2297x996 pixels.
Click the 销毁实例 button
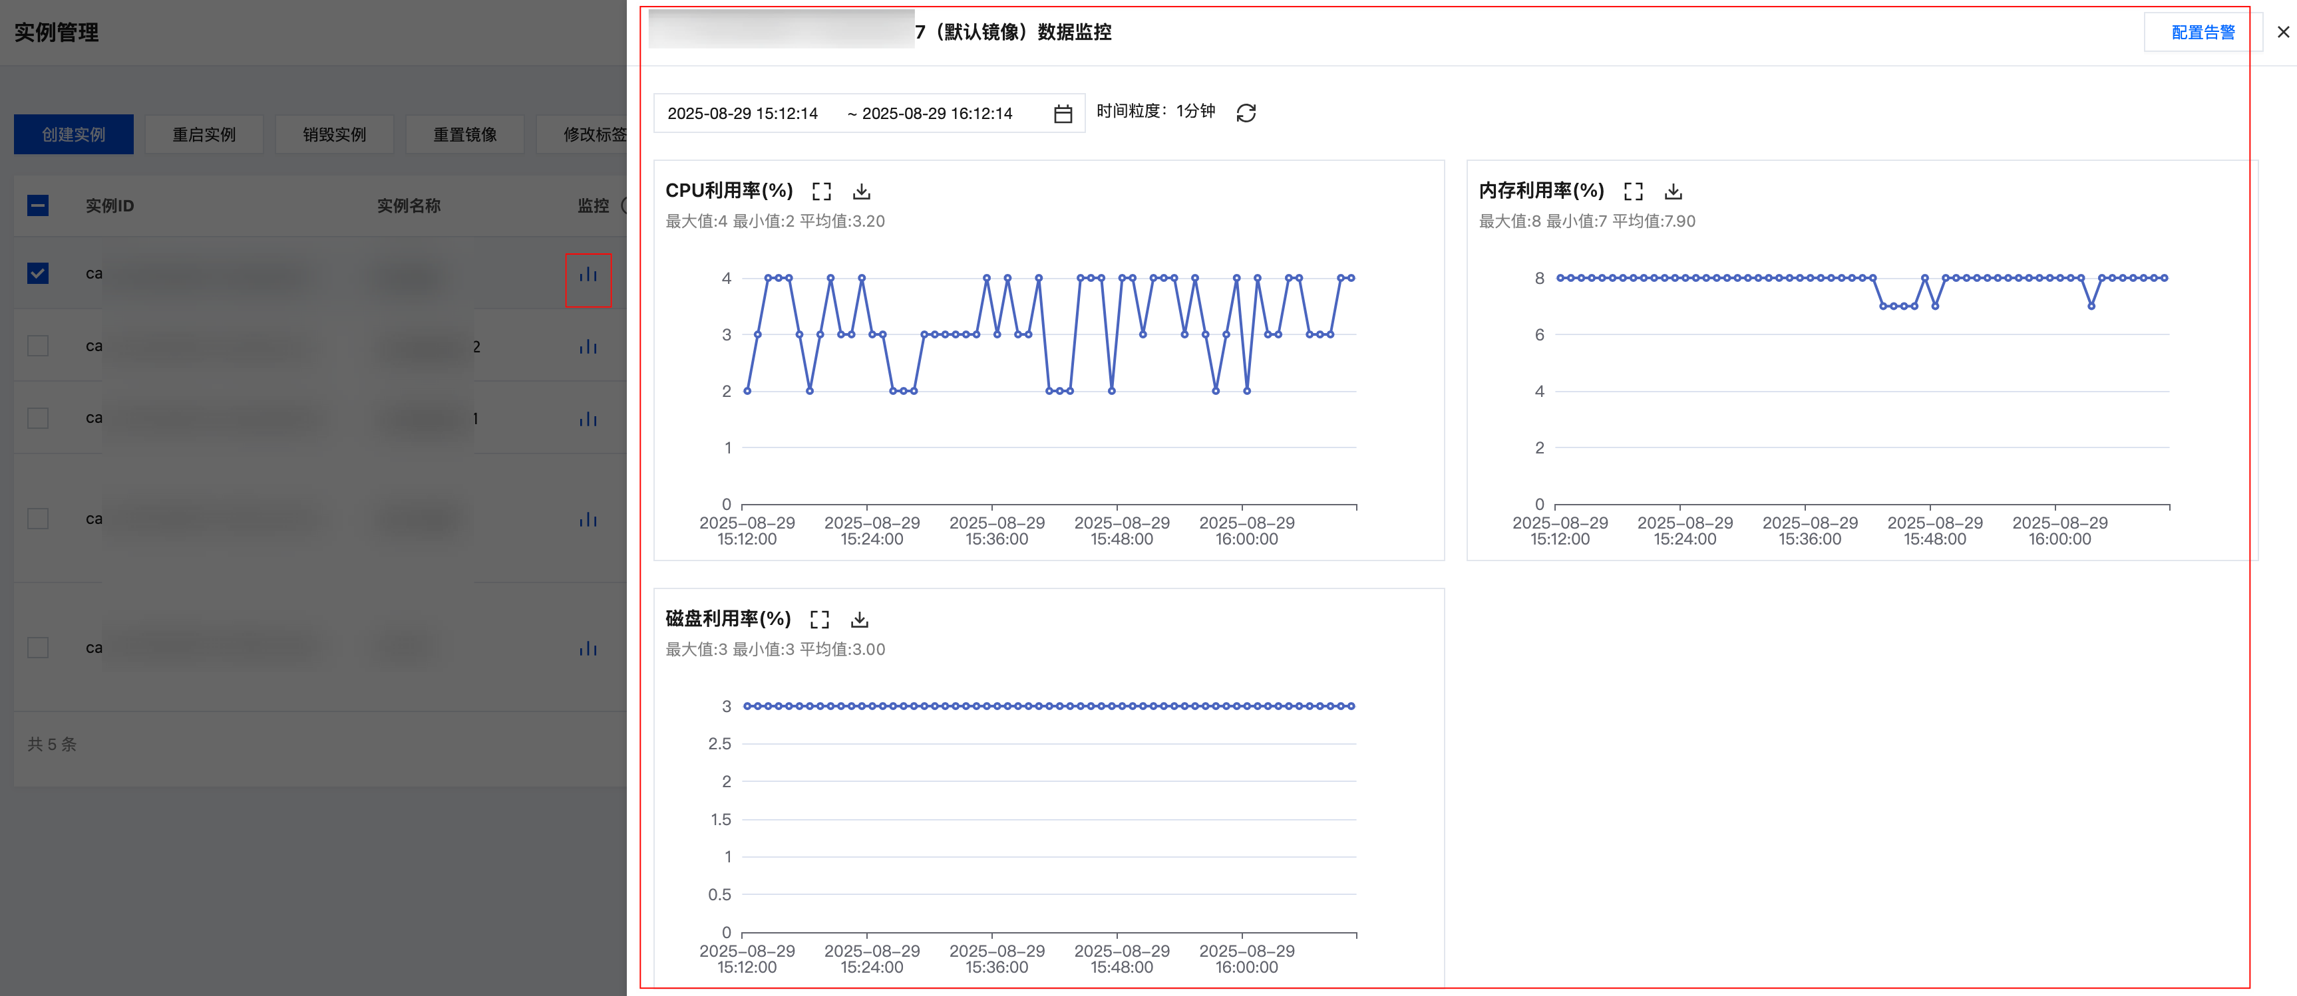coord(333,134)
